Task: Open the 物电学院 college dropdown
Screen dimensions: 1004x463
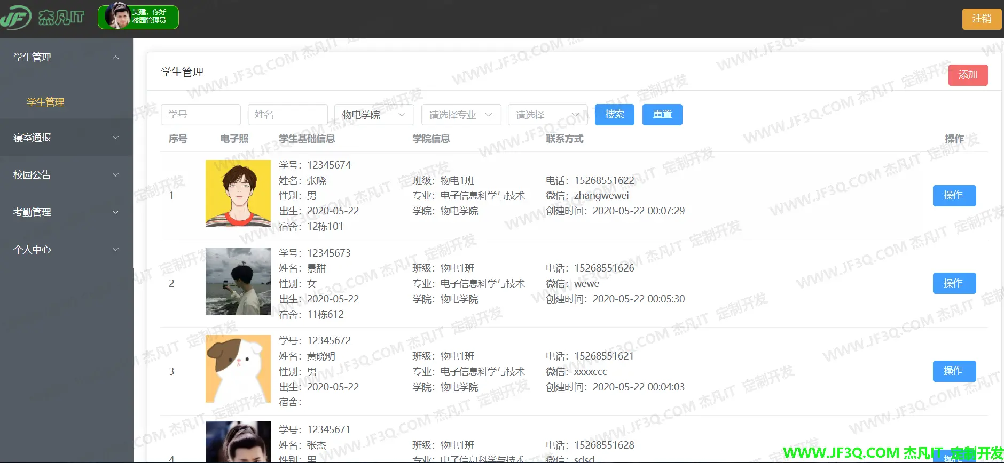Action: 374,115
